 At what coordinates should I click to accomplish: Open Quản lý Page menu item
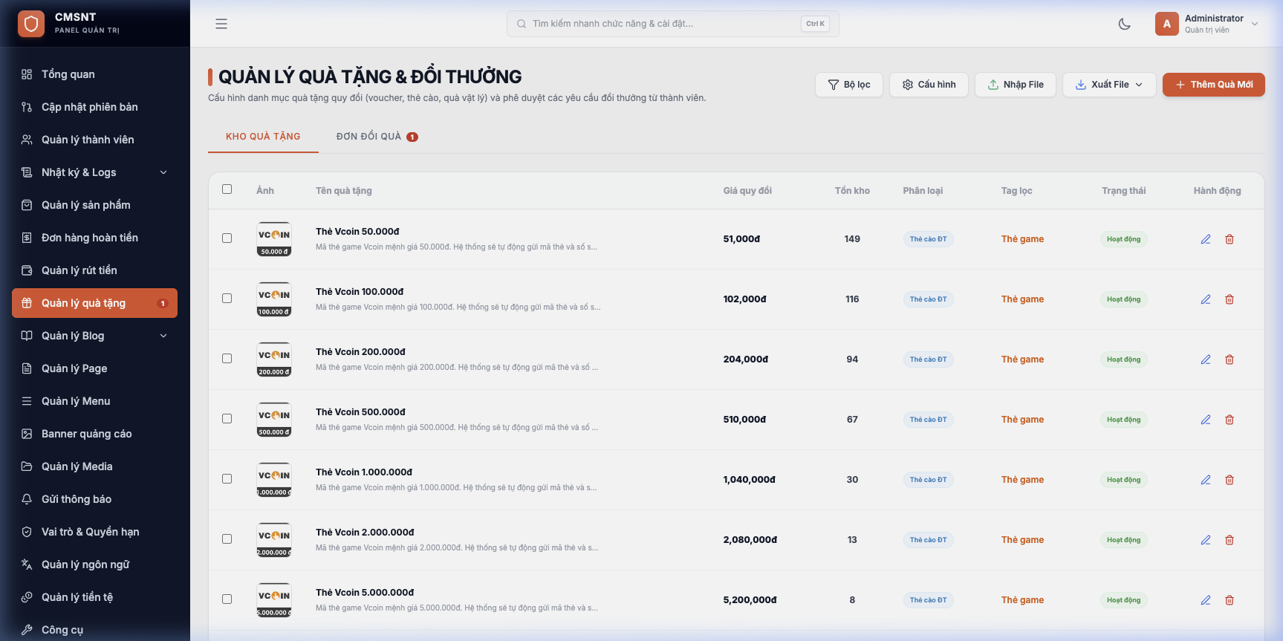95,368
